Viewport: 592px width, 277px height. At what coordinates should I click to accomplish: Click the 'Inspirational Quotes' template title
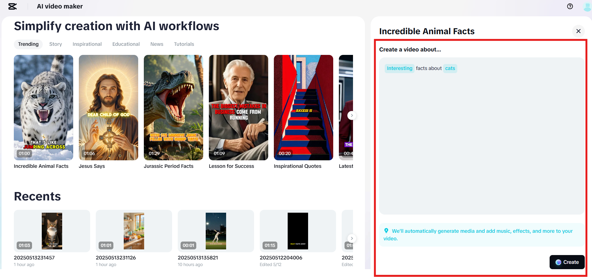[297, 166]
